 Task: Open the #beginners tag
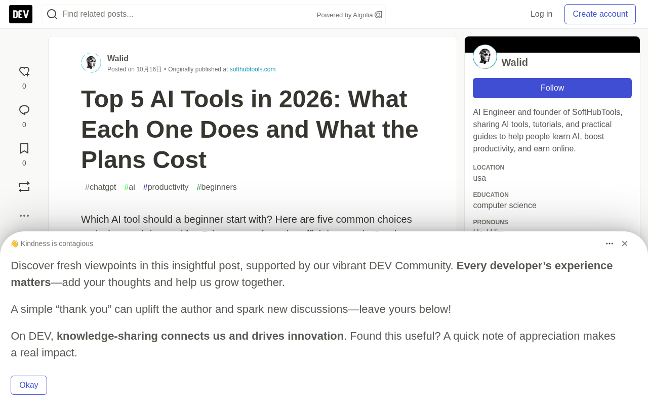pyautogui.click(x=217, y=187)
